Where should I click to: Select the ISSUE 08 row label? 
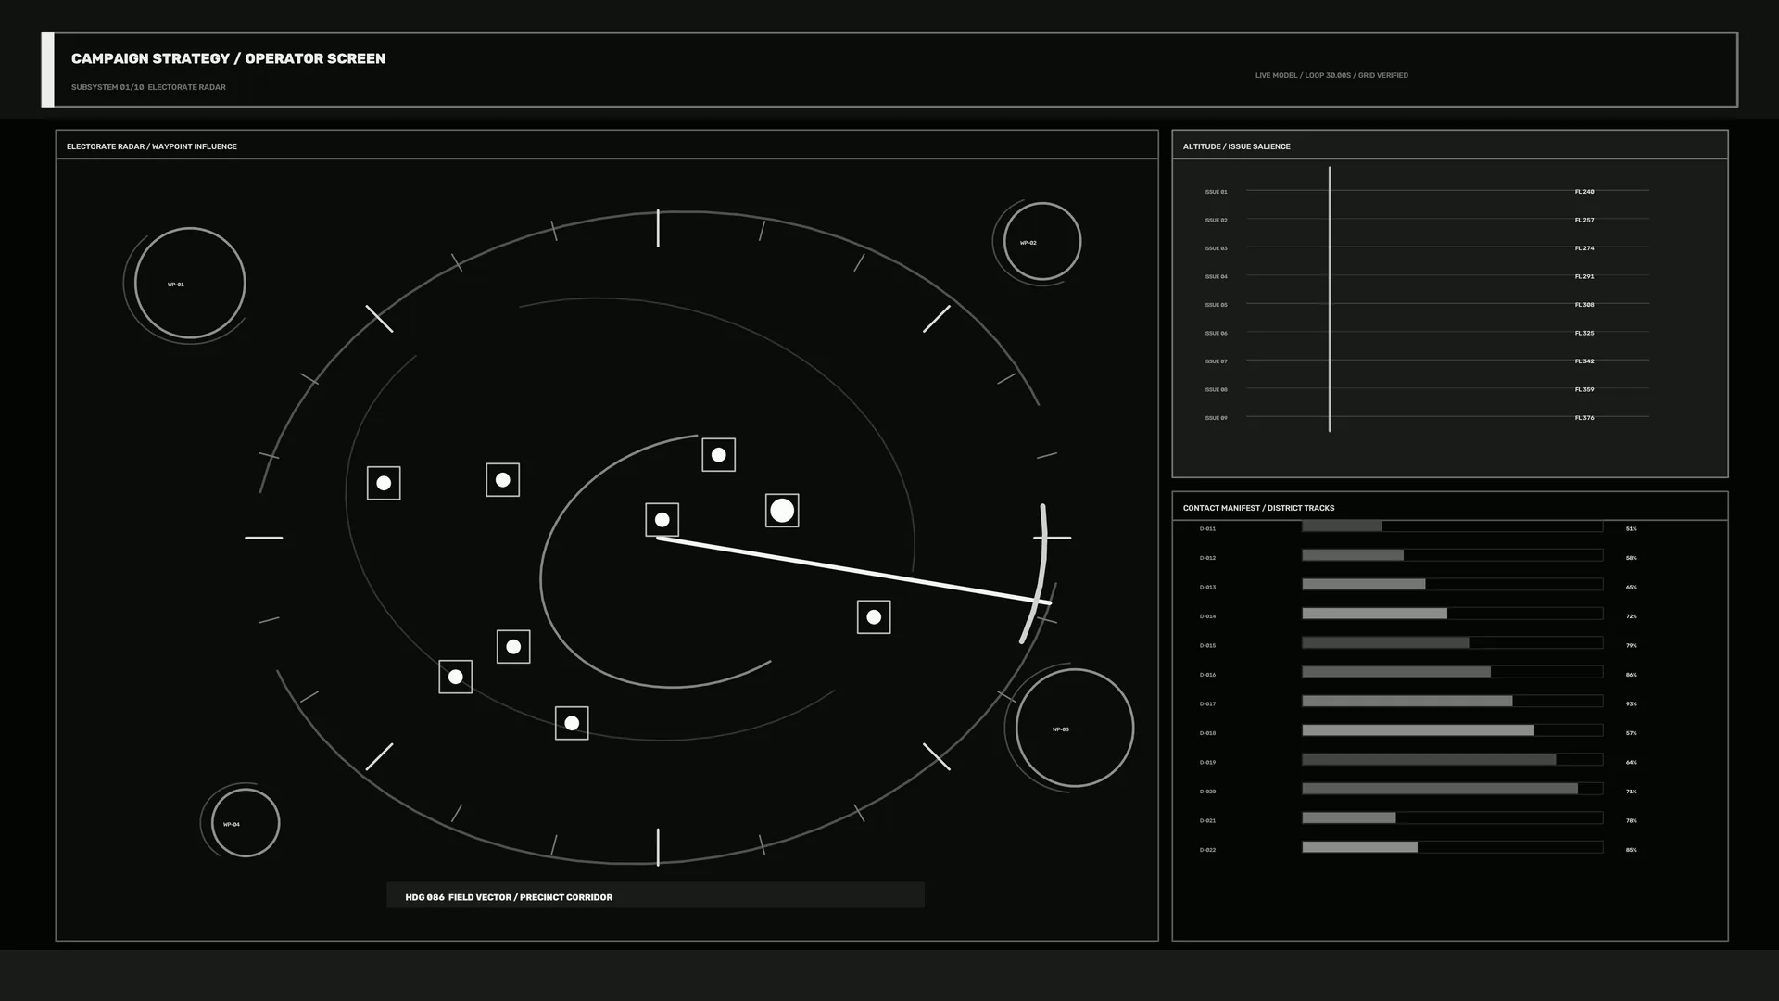pyautogui.click(x=1216, y=390)
